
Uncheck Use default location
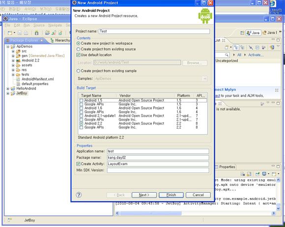[78, 55]
